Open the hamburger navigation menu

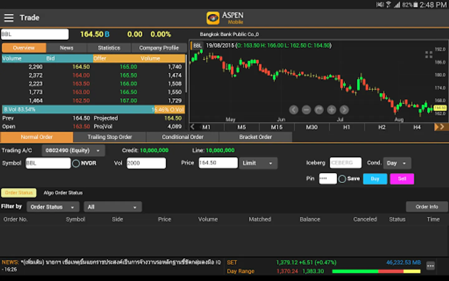(x=9, y=18)
